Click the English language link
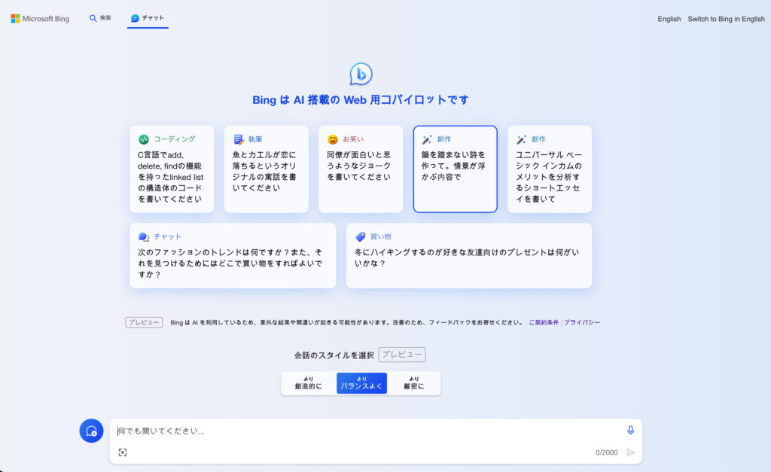This screenshot has width=771, height=472. 669,19
